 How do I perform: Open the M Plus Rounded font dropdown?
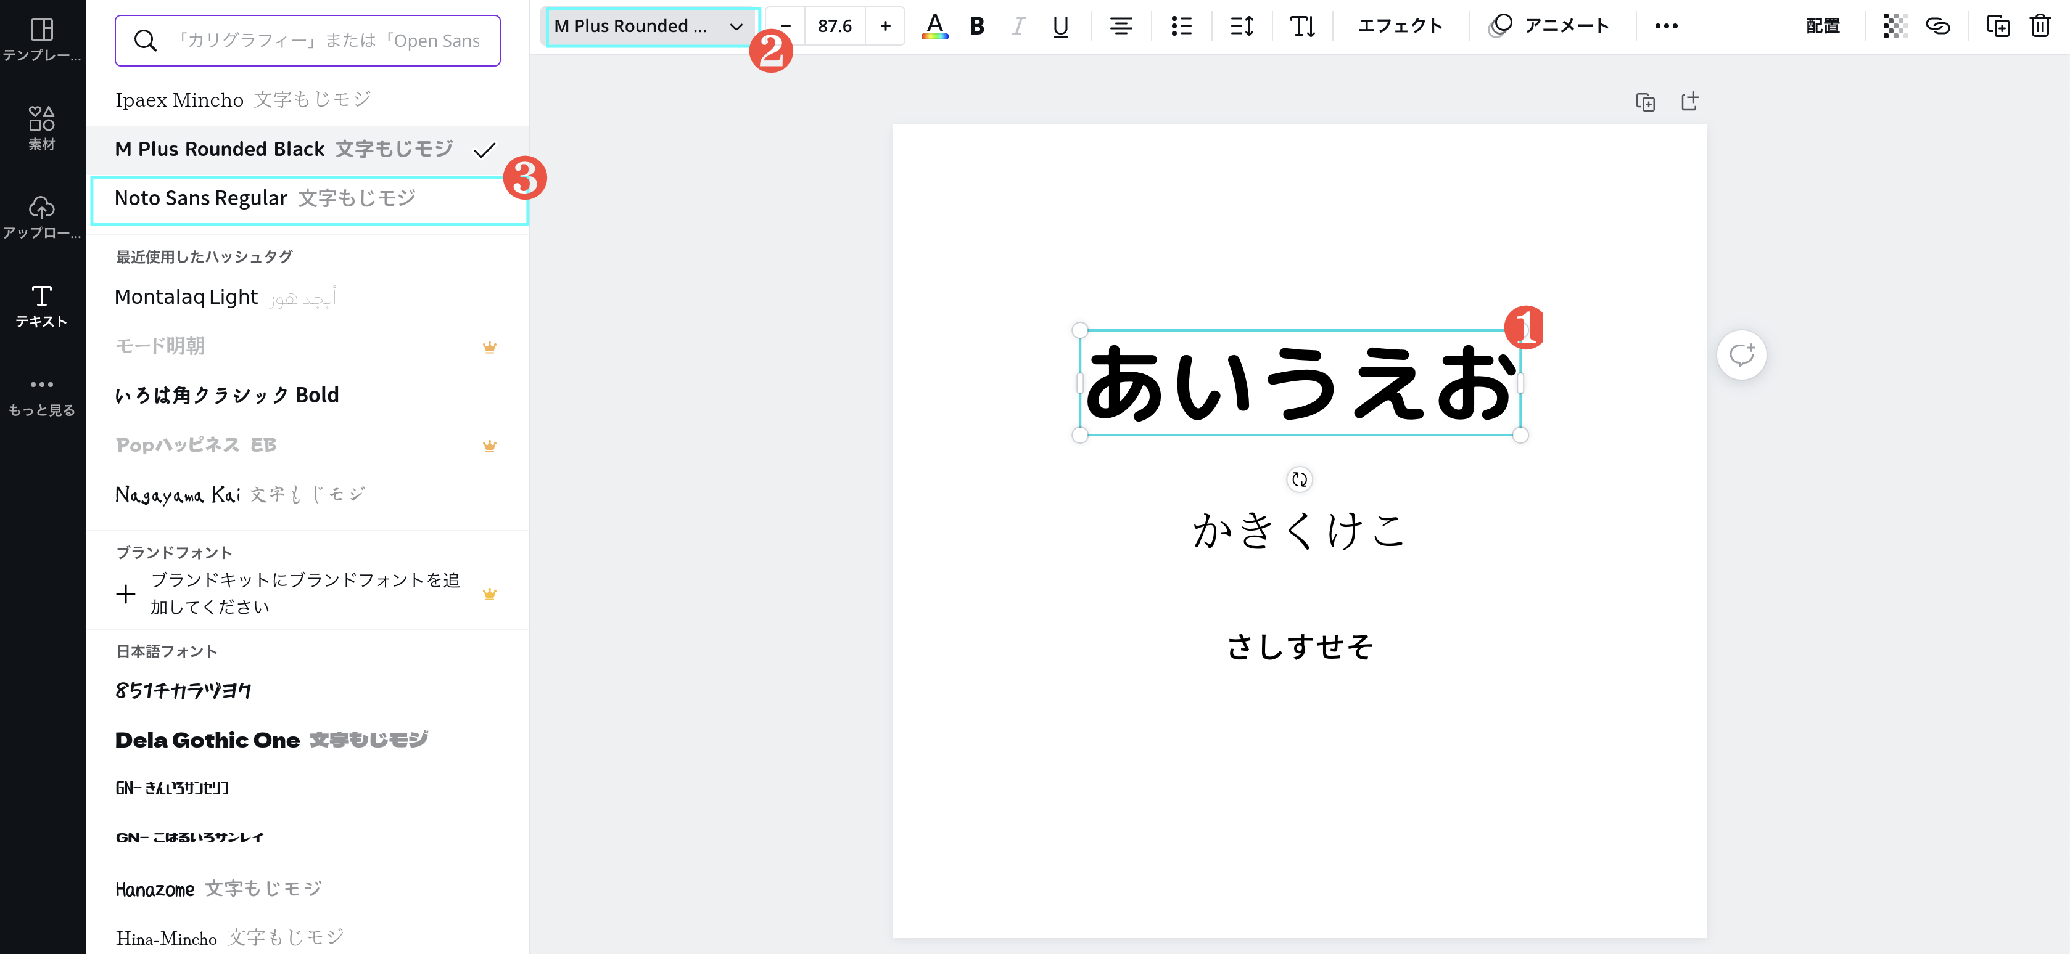point(649,26)
